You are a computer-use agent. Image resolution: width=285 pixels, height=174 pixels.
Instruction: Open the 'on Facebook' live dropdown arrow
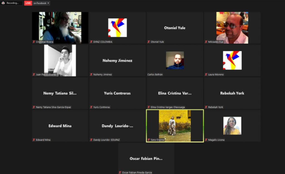pos(48,3)
